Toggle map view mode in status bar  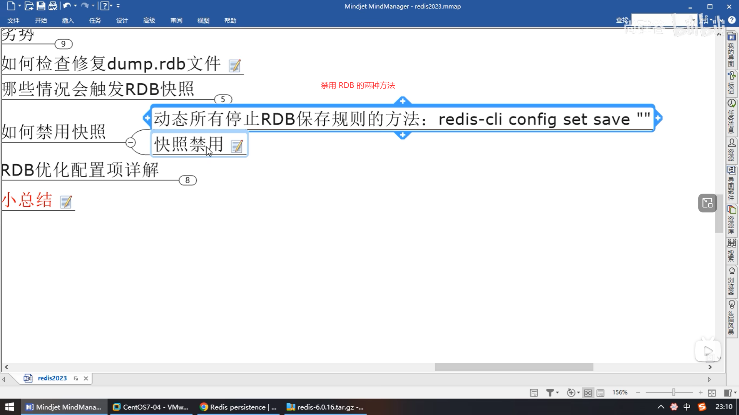pyautogui.click(x=588, y=393)
